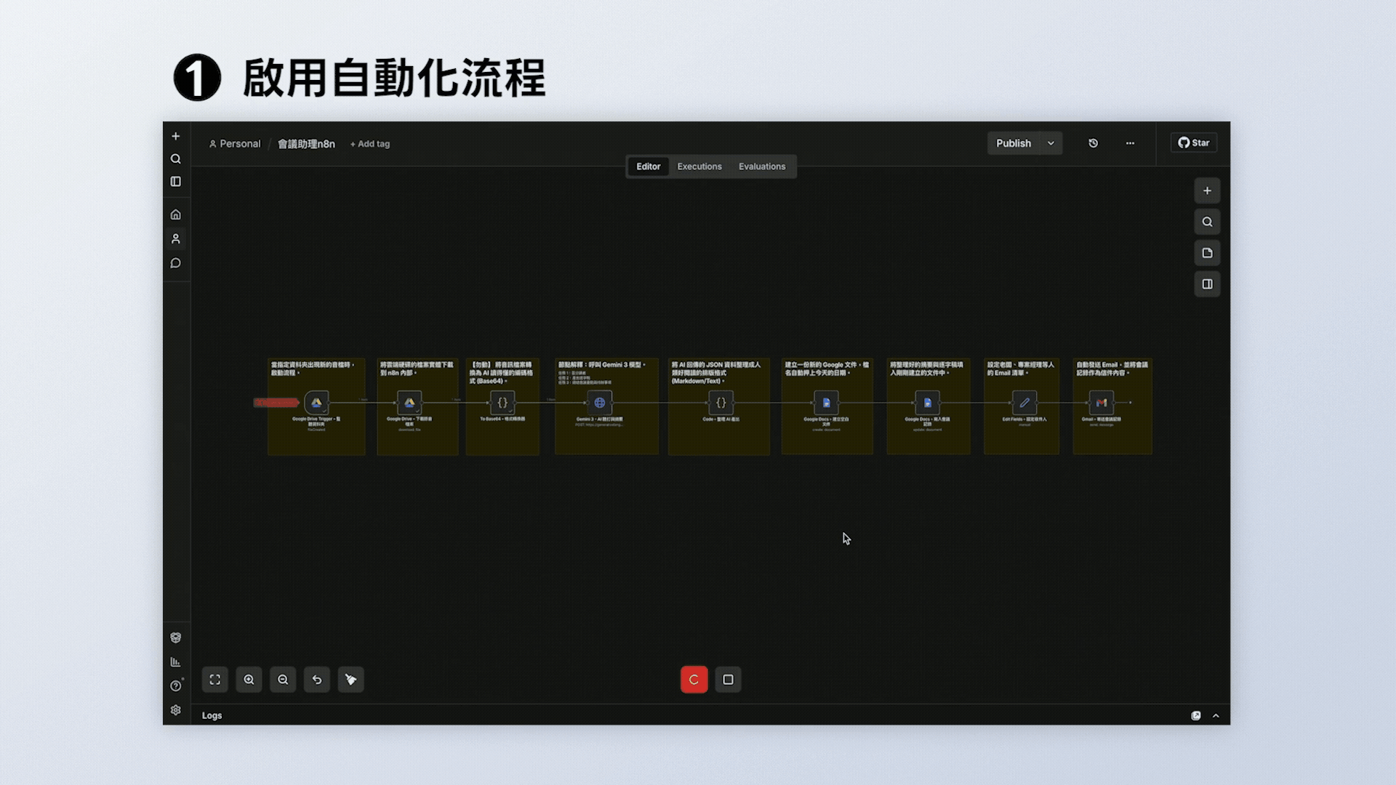Screen dimensions: 1396x785
Task: Click the Add tag link
Action: (x=370, y=144)
